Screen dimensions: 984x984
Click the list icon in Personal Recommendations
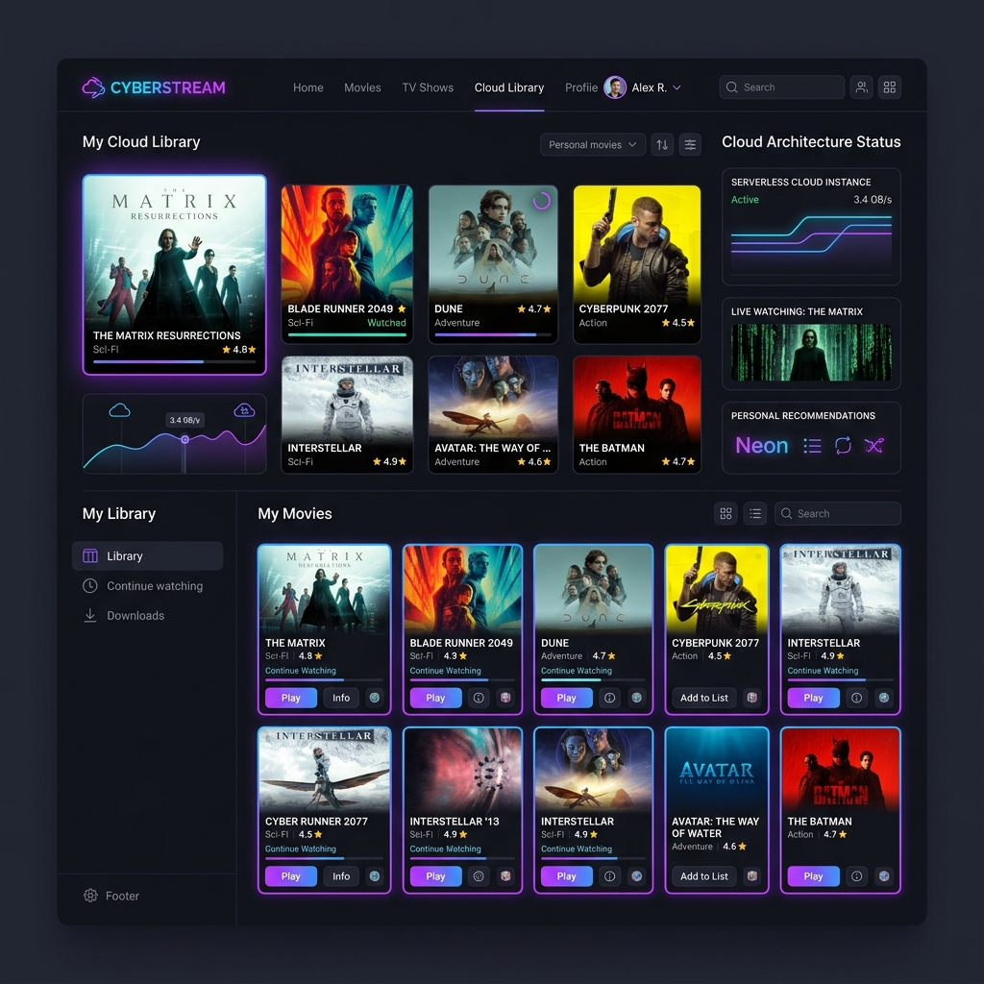click(x=812, y=446)
